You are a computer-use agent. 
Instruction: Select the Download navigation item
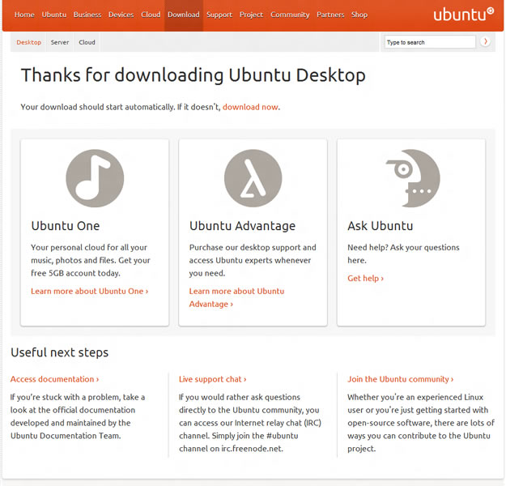click(x=184, y=15)
